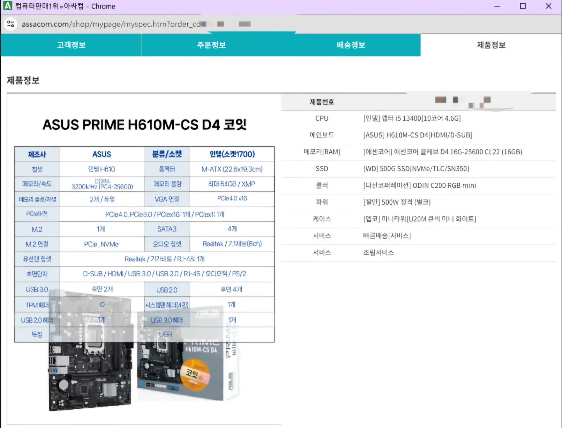Maximize the Chrome window
This screenshot has width=562, height=428.
point(523,6)
